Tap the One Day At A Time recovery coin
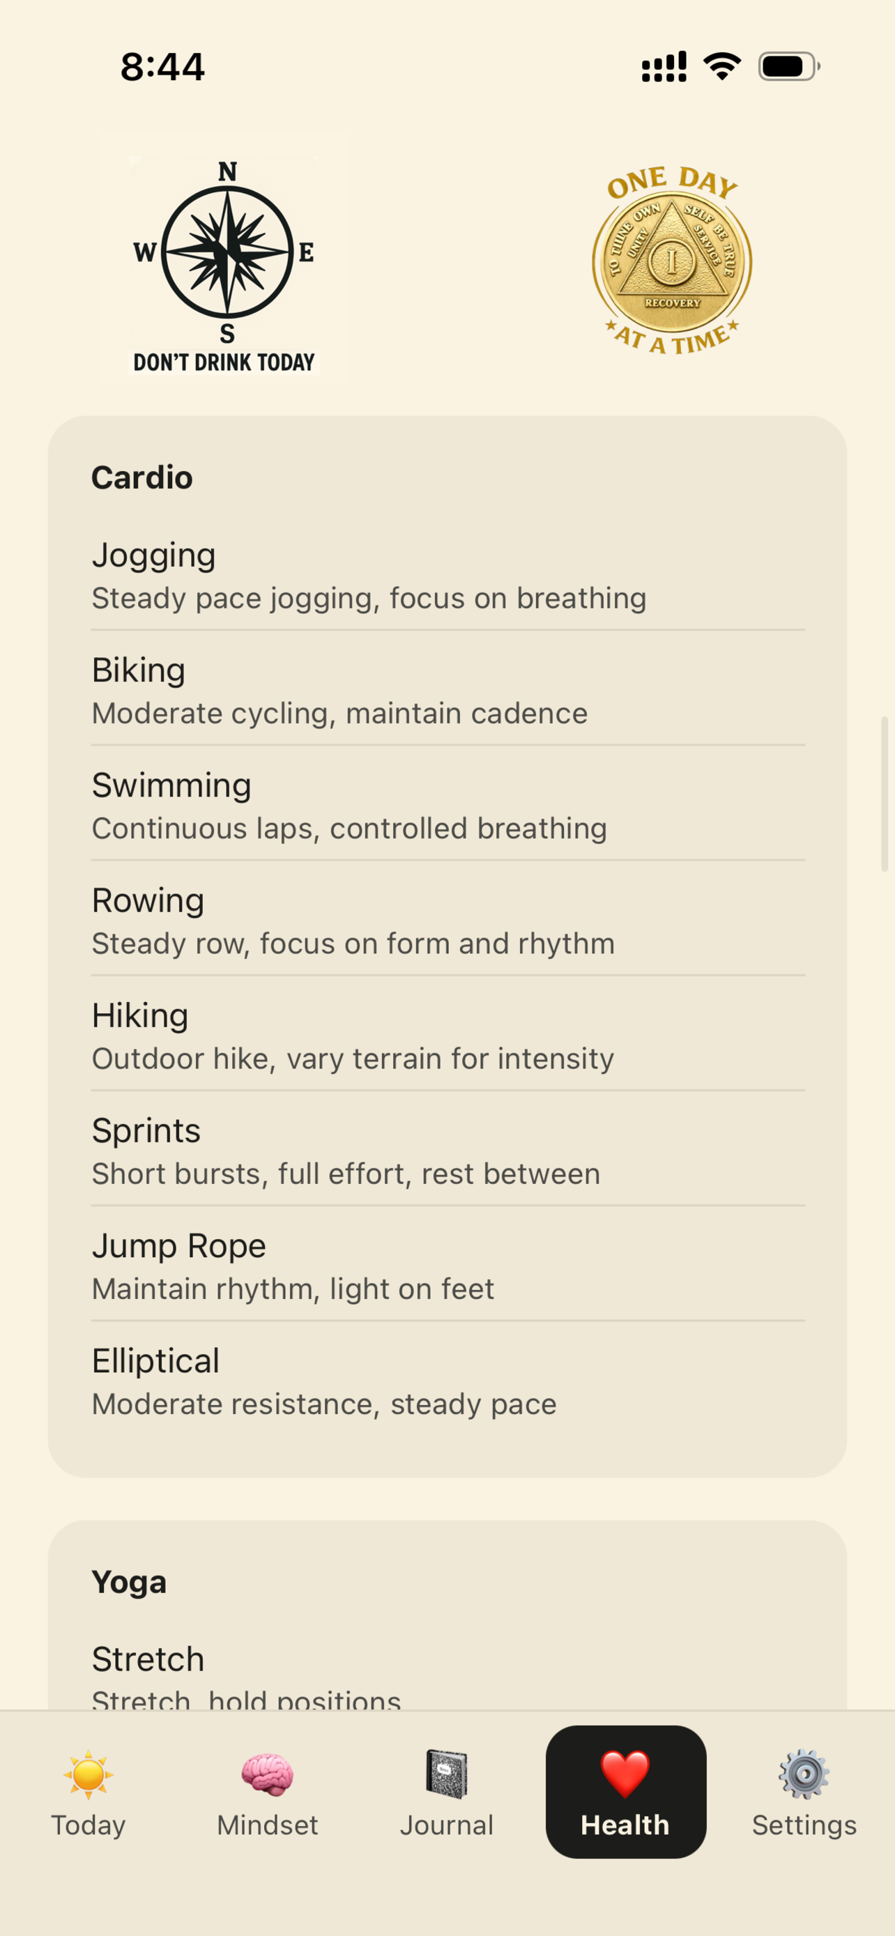The width and height of the screenshot is (895, 1936). (672, 261)
